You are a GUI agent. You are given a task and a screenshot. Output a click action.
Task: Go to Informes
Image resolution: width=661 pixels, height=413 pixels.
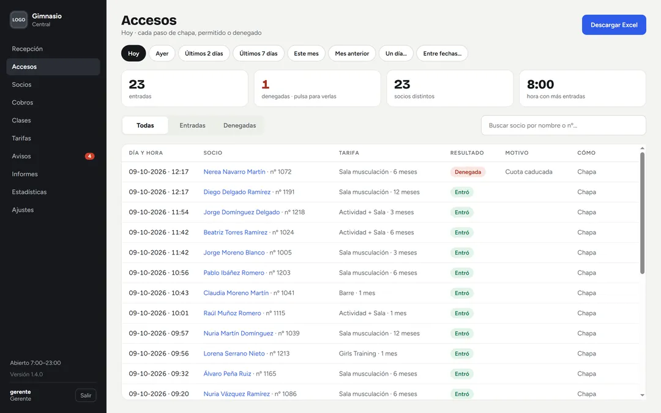(x=53, y=174)
